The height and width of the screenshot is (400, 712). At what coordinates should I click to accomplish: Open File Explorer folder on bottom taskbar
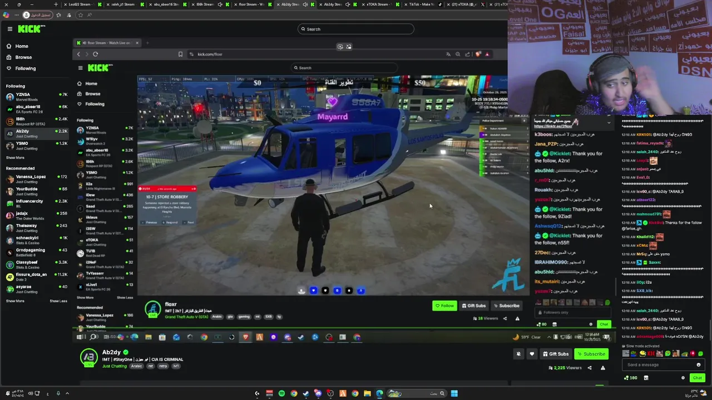click(x=367, y=393)
